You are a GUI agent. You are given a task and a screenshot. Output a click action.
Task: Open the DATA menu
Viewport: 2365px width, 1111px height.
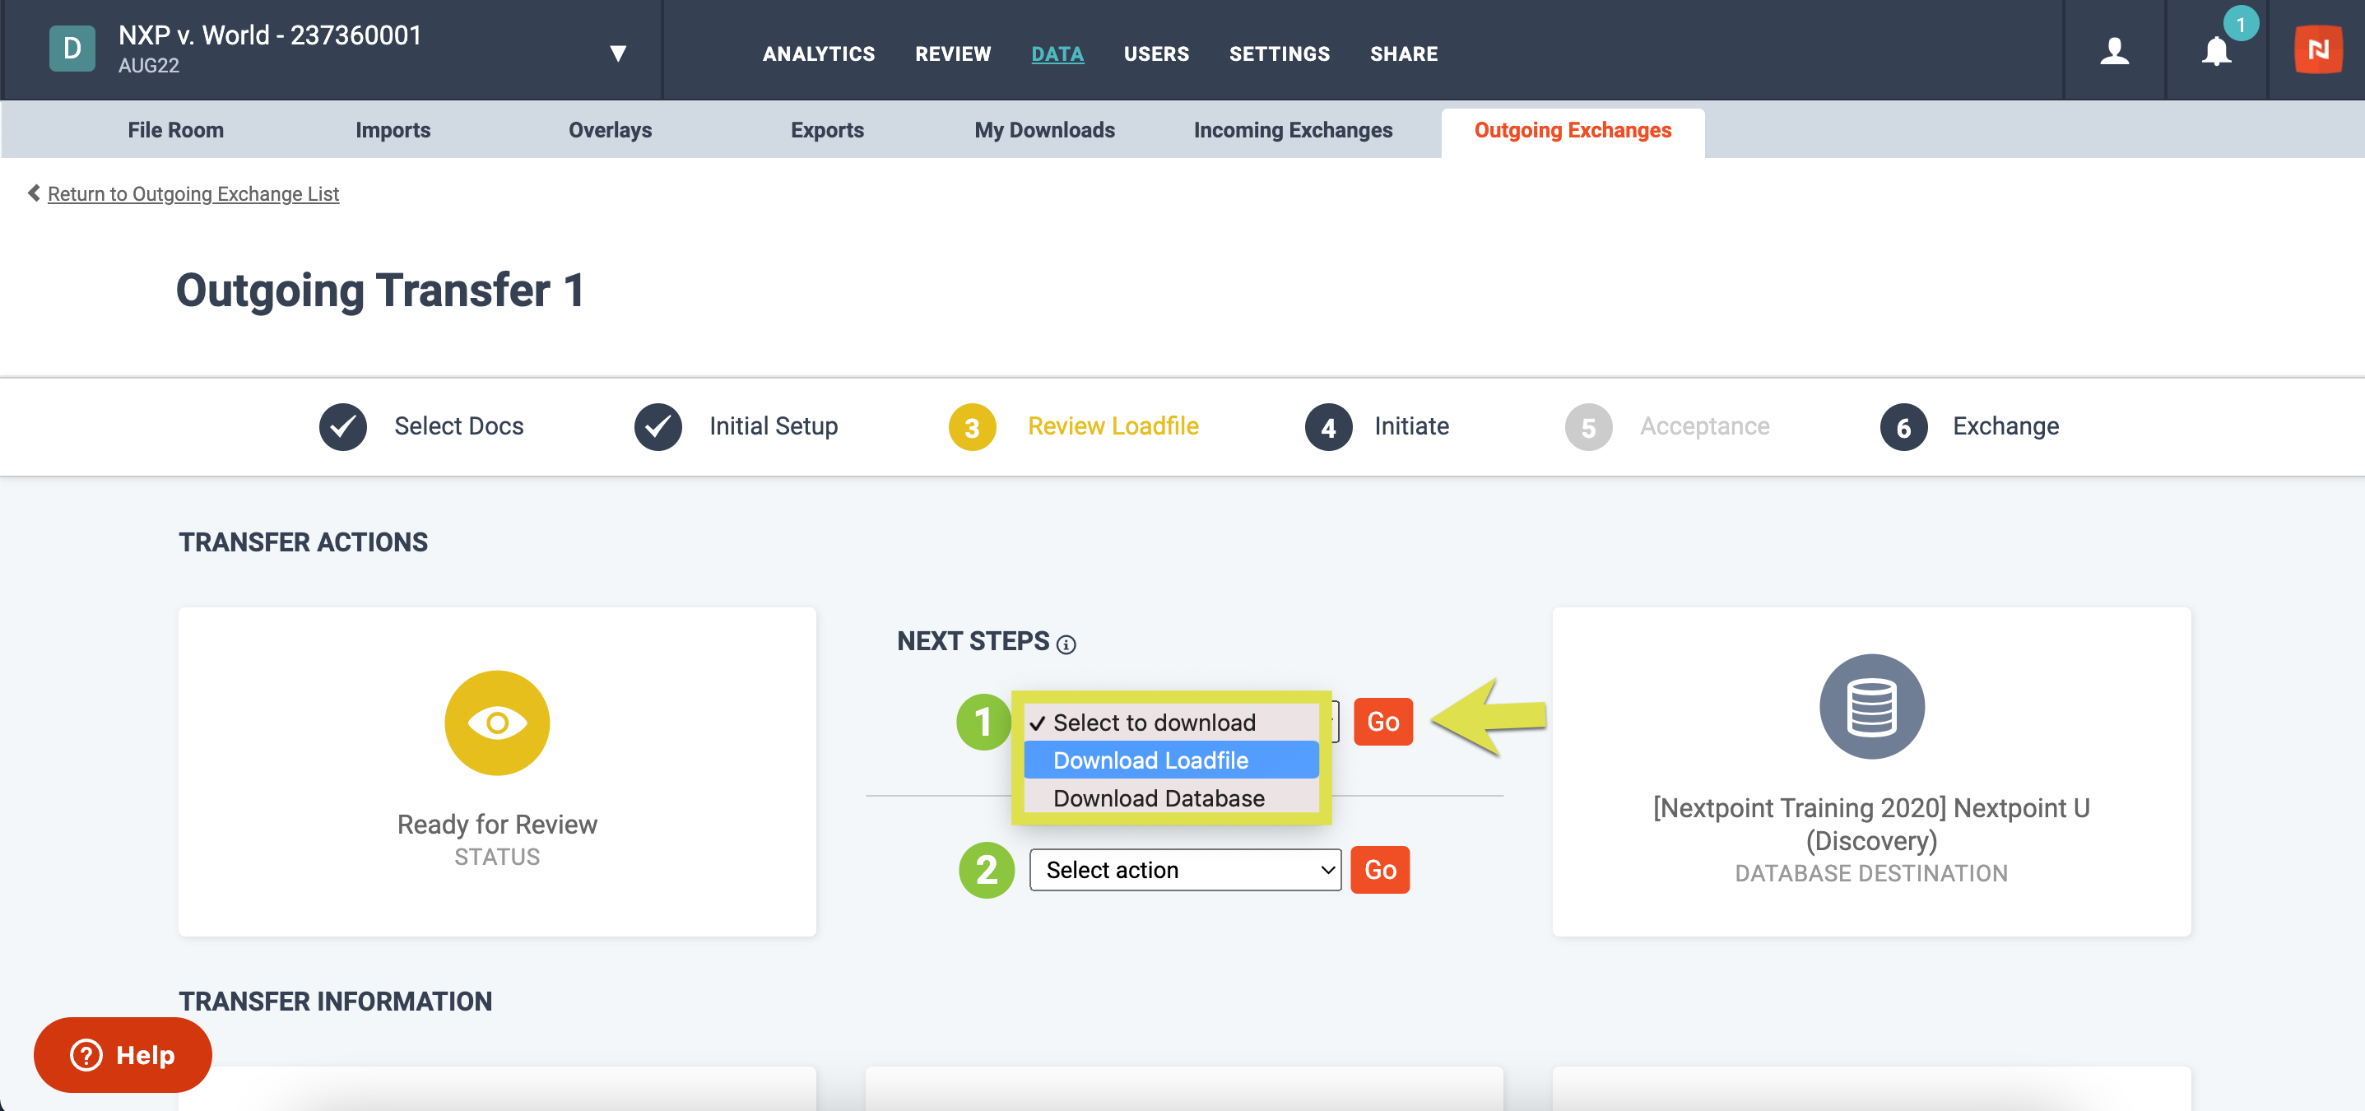(1057, 53)
